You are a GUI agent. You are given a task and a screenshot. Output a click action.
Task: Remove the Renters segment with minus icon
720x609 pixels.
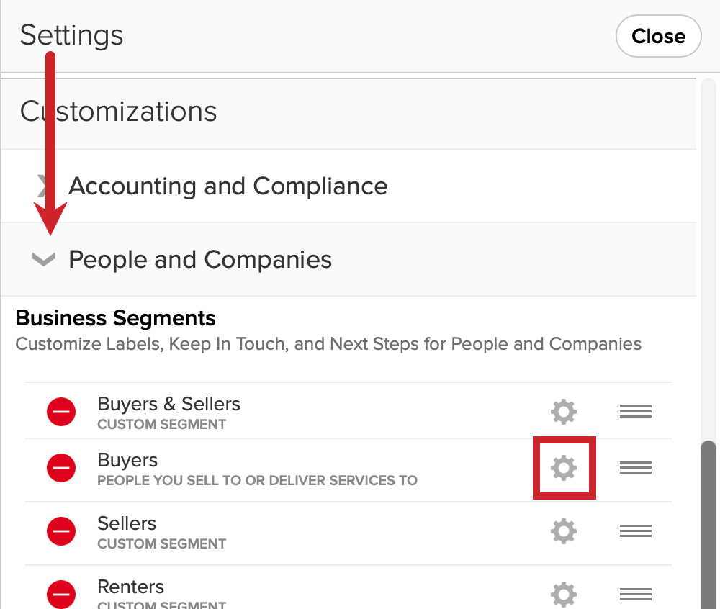tap(61, 595)
